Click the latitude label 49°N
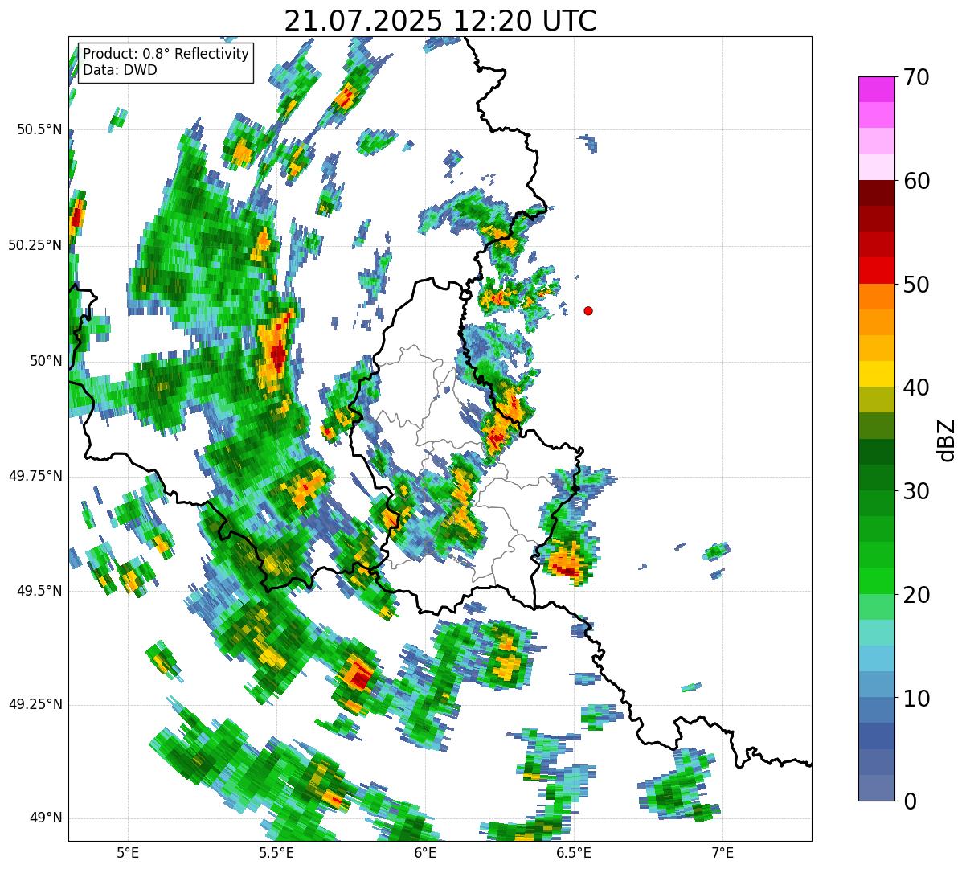Screen dimensions: 966x869 click(x=45, y=818)
